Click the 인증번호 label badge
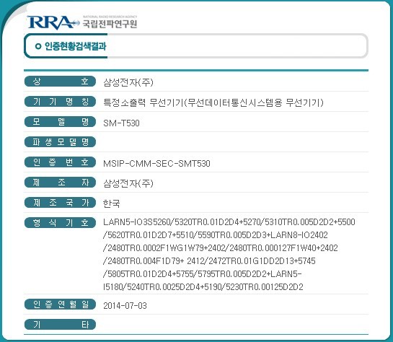393x342 pixels. pyautogui.click(x=60, y=162)
